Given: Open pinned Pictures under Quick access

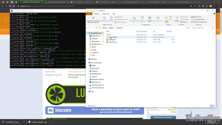Looking at the screenshot, I should click(96, 44).
